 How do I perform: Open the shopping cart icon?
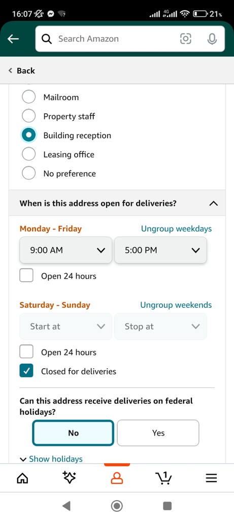[163, 478]
